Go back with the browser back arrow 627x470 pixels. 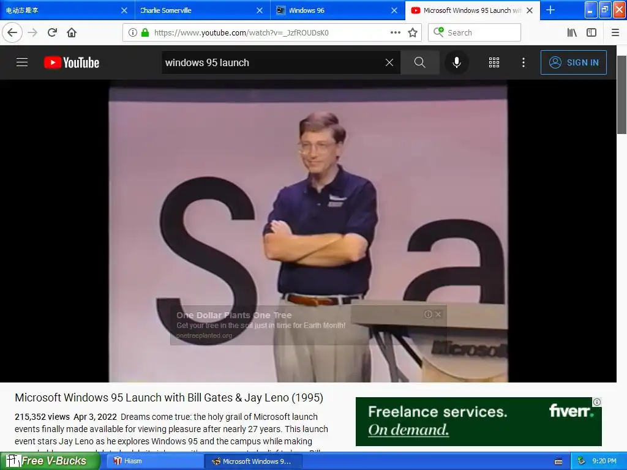[12, 32]
